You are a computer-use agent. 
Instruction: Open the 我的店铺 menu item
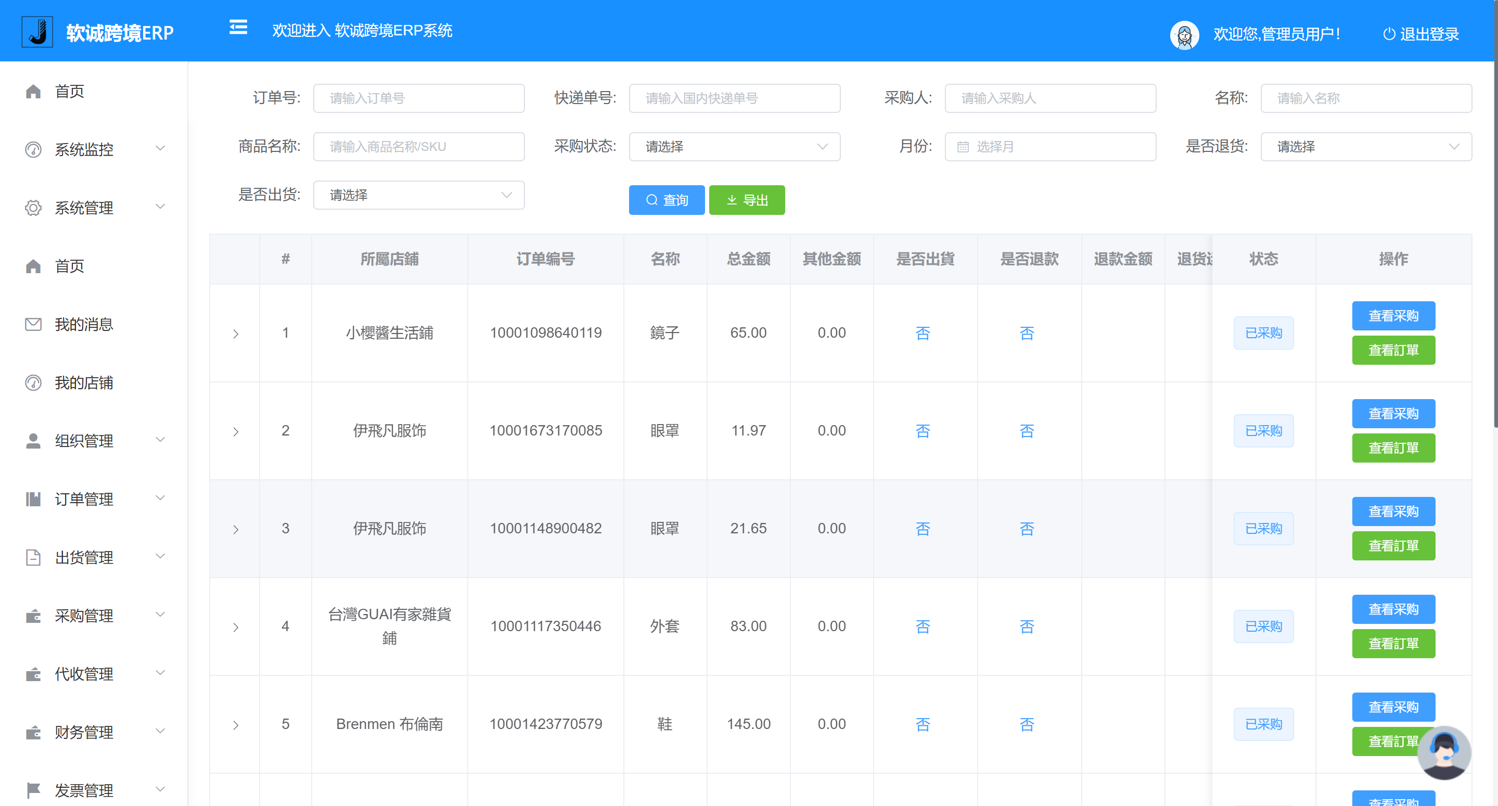coord(94,382)
